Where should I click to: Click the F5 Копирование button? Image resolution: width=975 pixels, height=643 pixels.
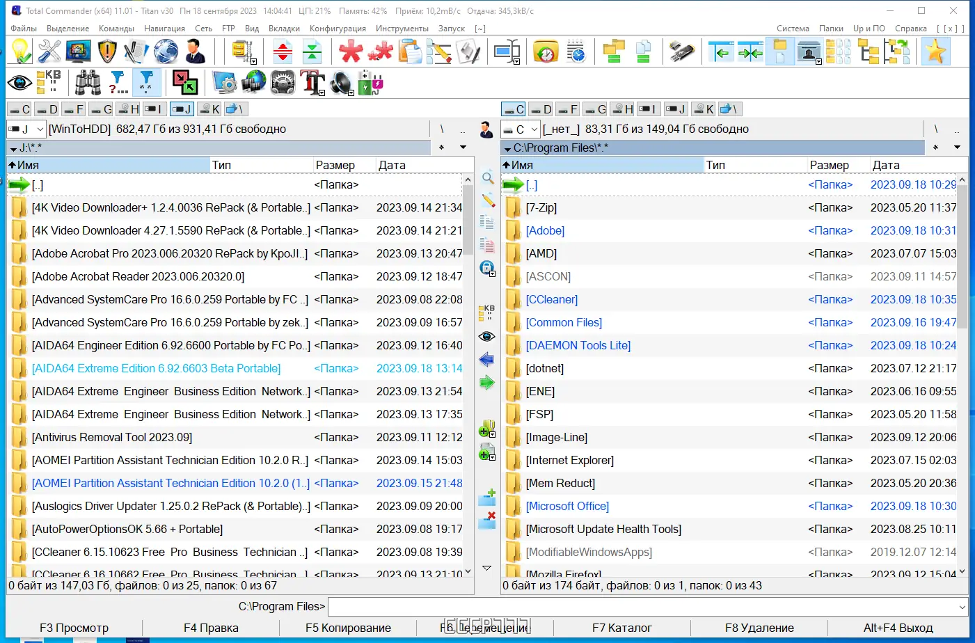(348, 628)
